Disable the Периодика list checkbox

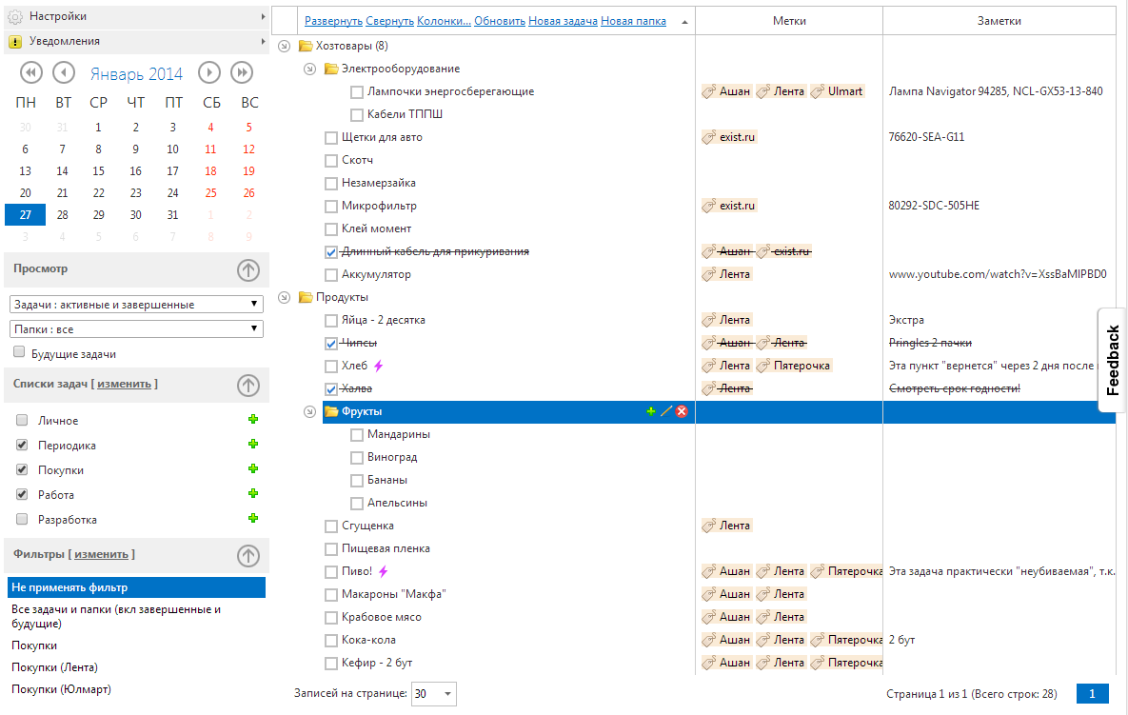pos(22,445)
